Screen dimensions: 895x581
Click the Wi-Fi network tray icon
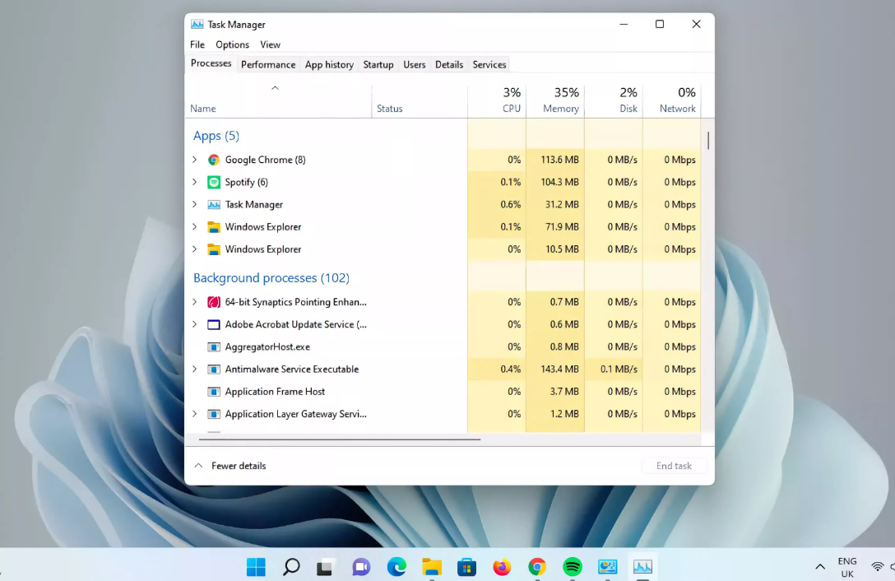click(877, 567)
